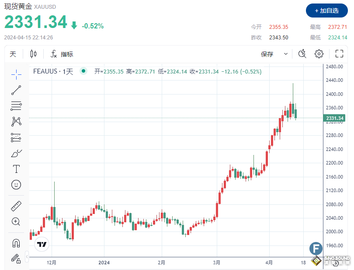The width and height of the screenshot is (354, 270).
Task: Open the emoji sticker tool
Action: pos(16,185)
